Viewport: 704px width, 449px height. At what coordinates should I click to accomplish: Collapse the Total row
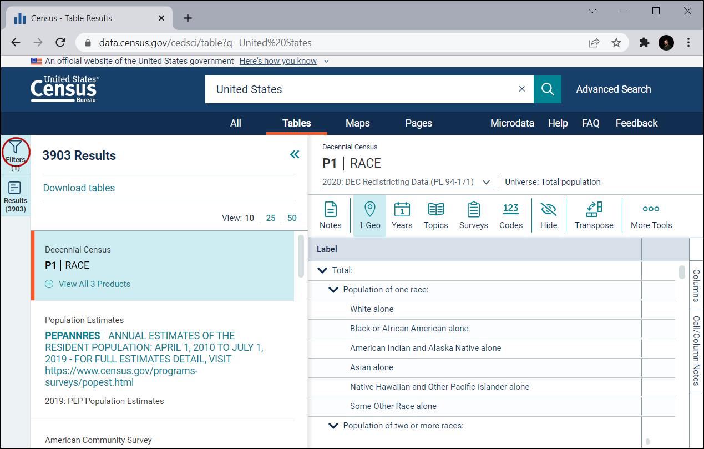tap(322, 270)
